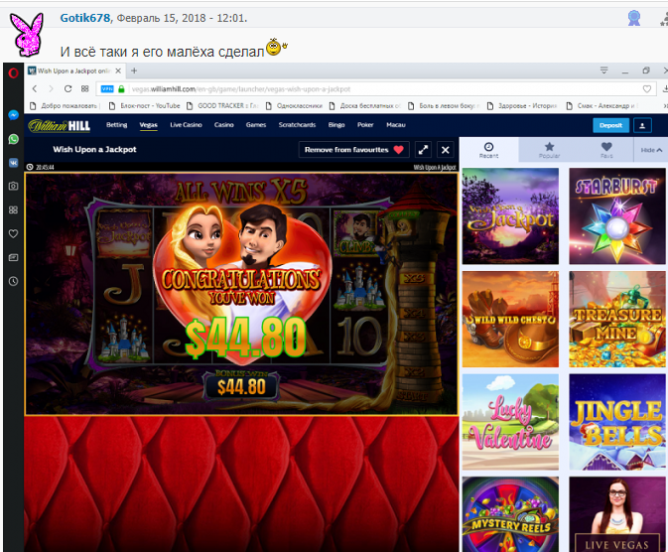Open Gotik678 user profile
Image resolution: width=668 pixels, height=552 pixels.
(x=85, y=18)
